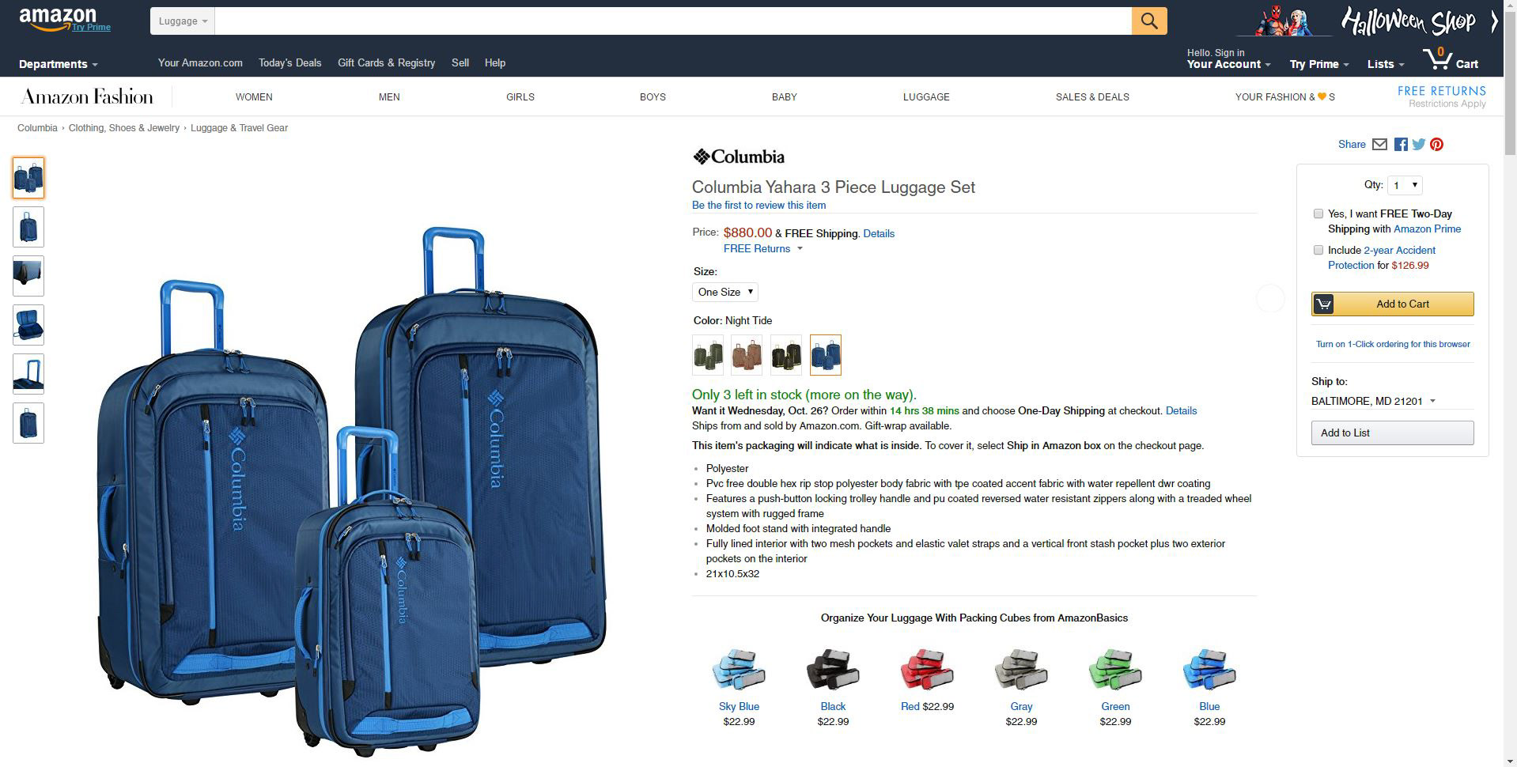
Task: Open the One Size dropdown
Action: 724,292
